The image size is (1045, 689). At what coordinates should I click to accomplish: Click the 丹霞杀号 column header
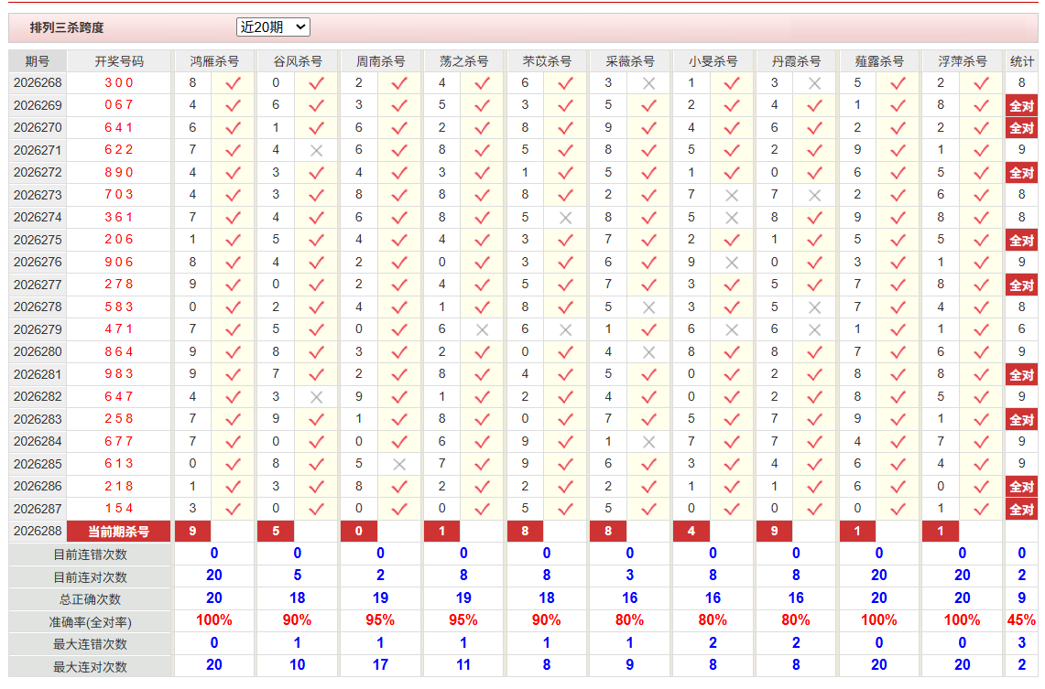click(x=796, y=61)
